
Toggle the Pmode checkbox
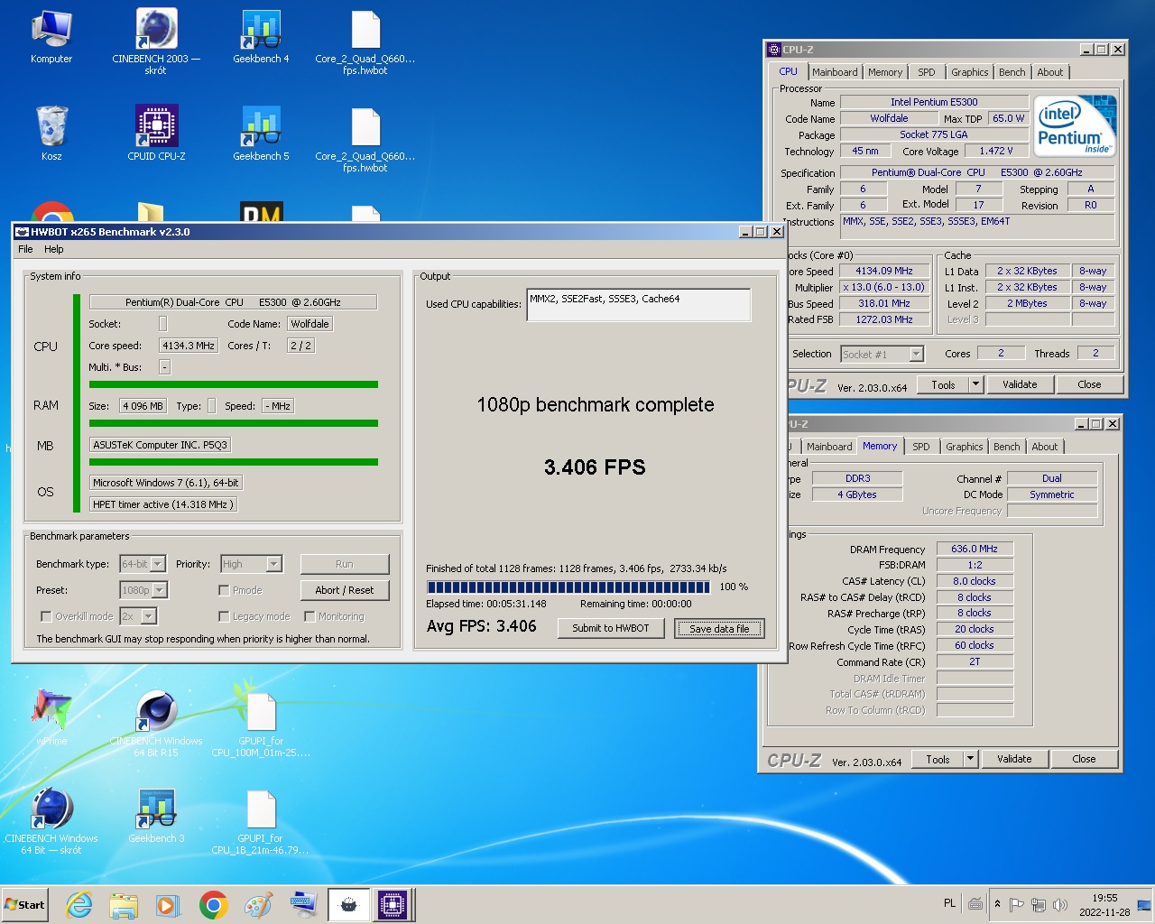pos(224,590)
